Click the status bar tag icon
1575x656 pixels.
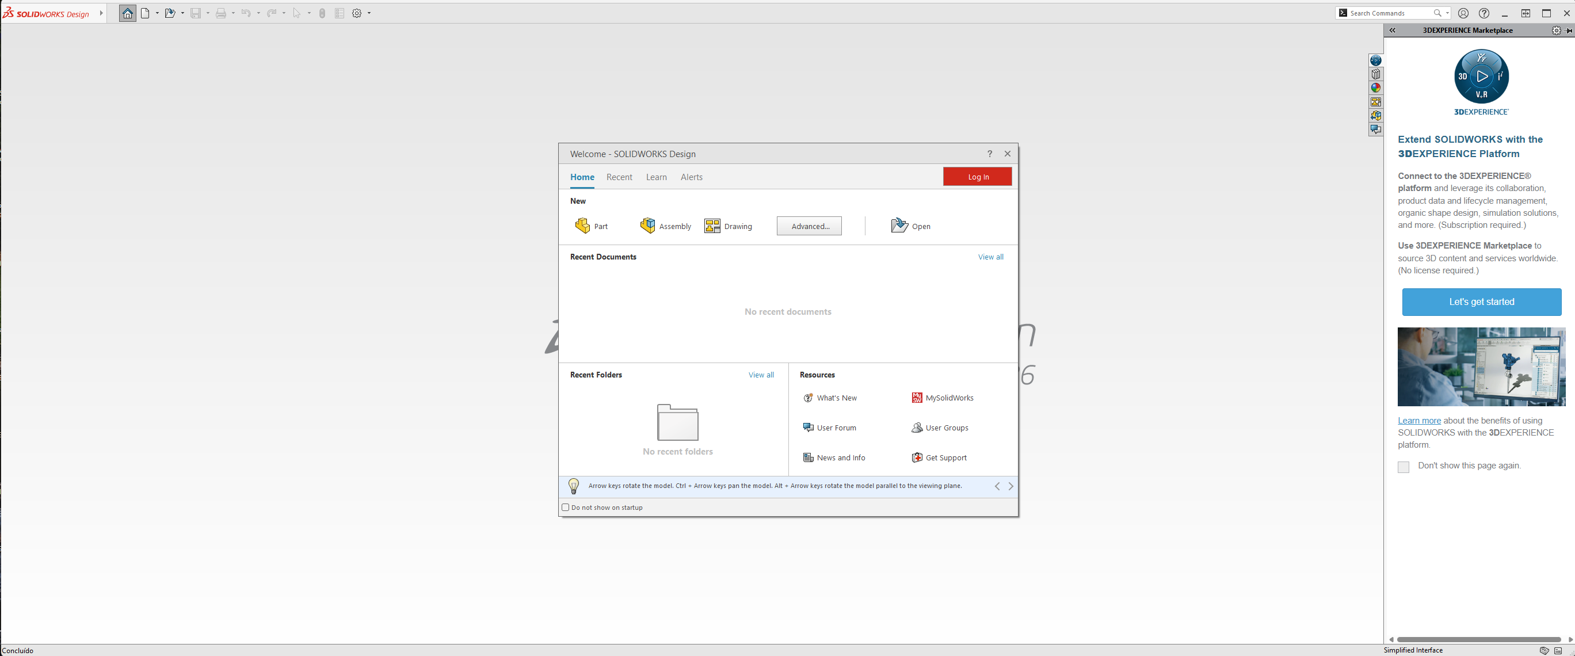click(x=1545, y=650)
